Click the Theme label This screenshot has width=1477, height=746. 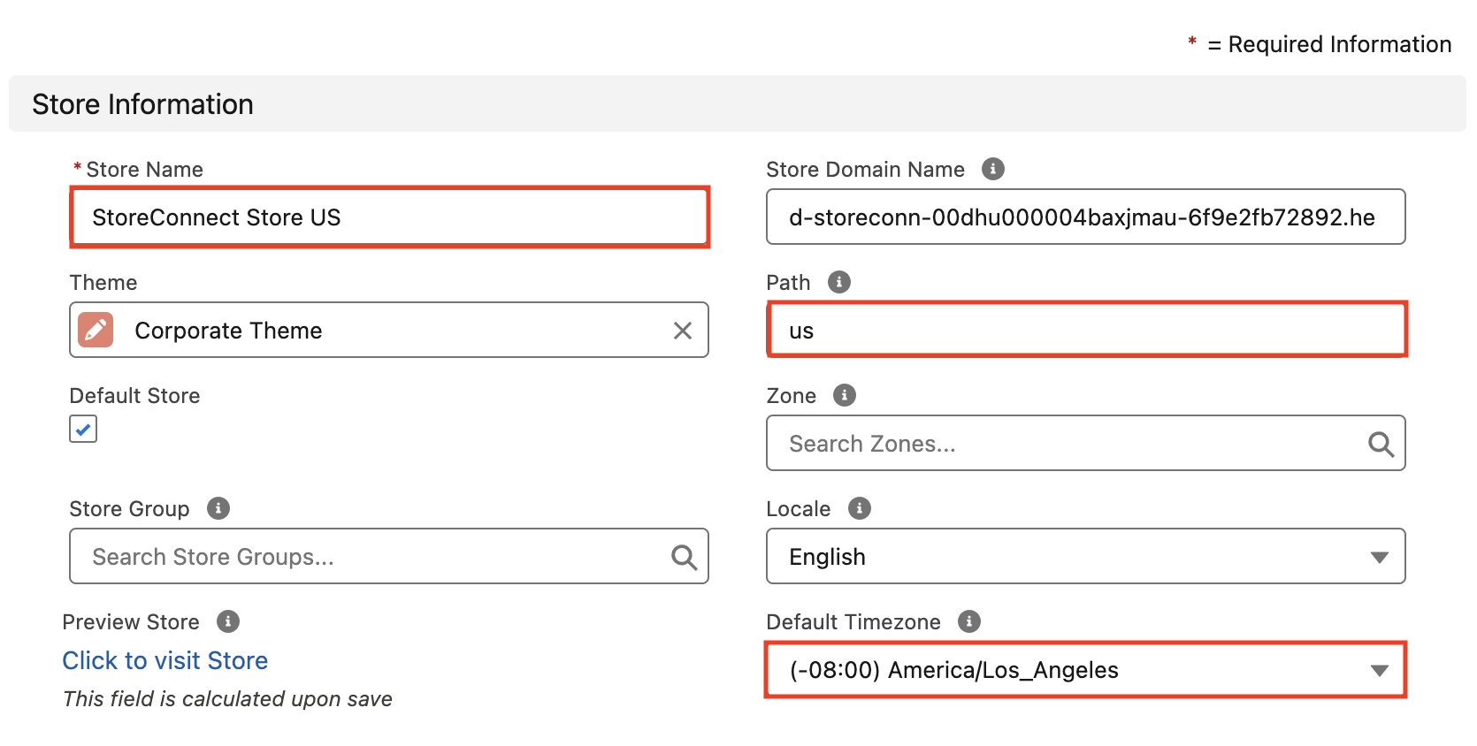103,282
